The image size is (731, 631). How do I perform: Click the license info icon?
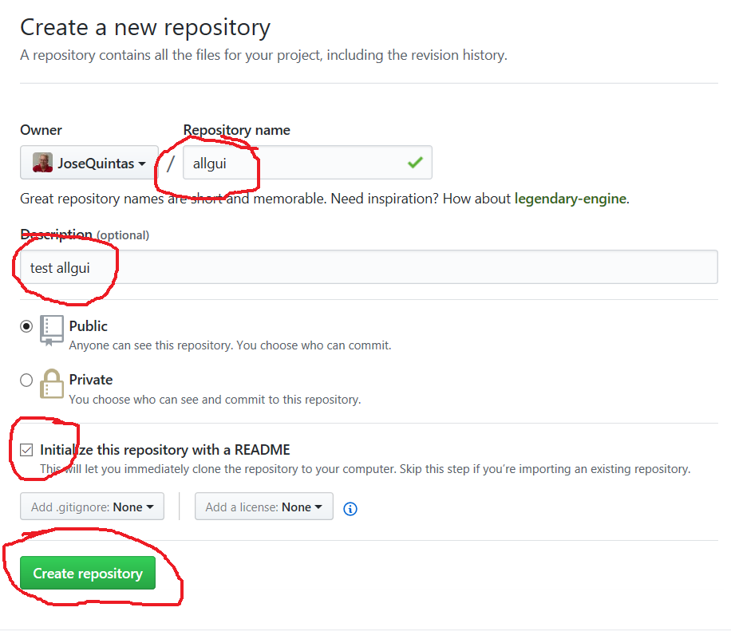coord(350,508)
